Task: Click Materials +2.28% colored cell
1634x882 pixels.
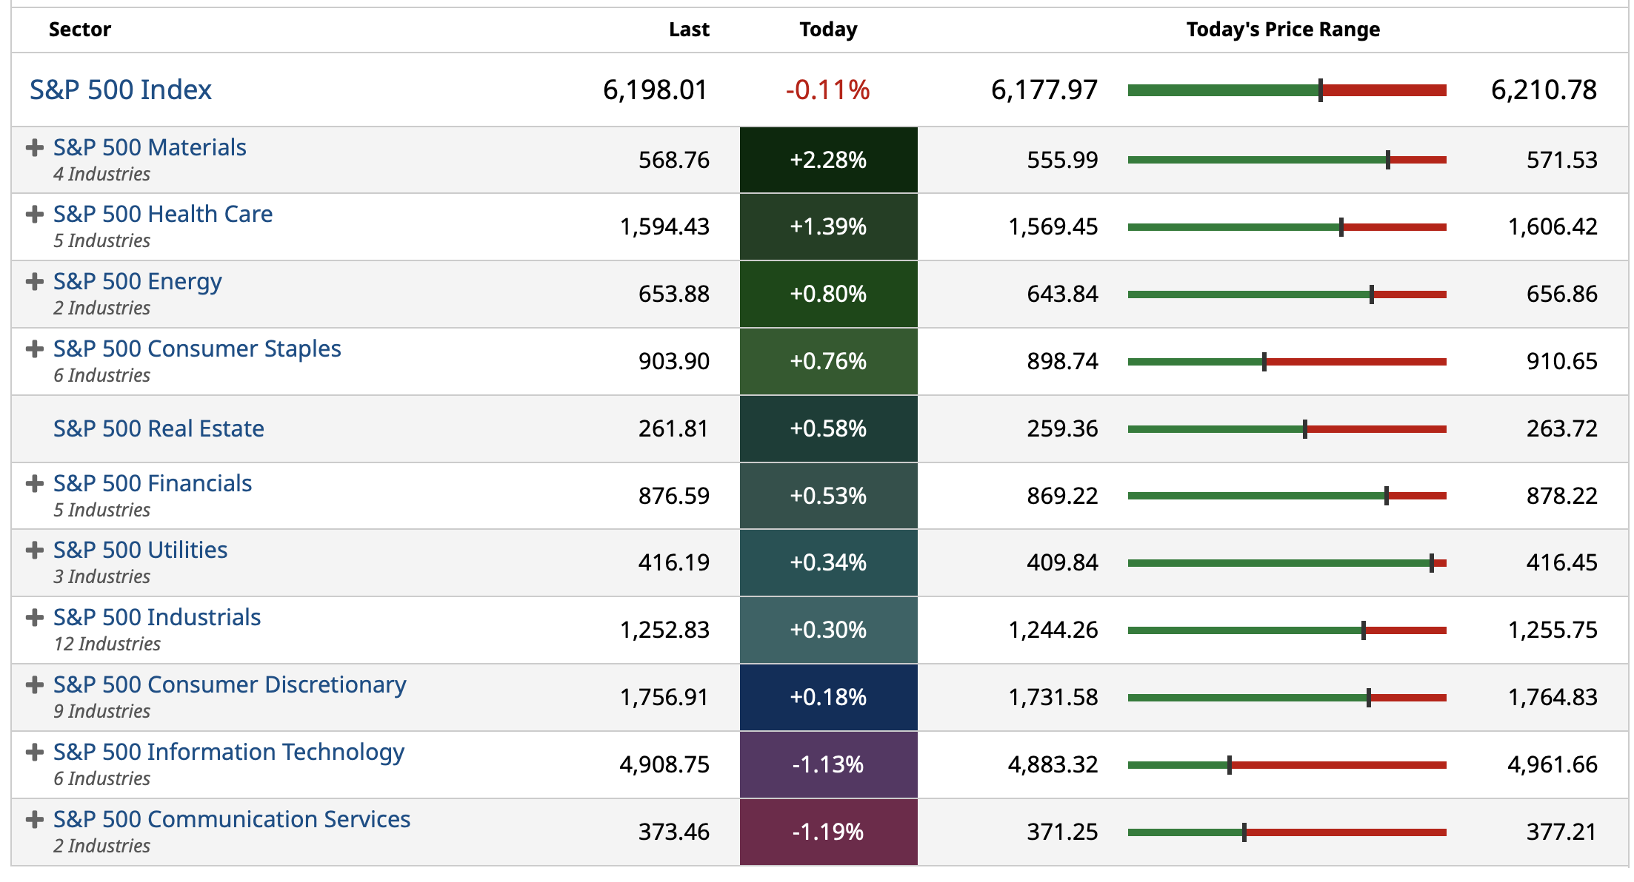Action: point(828,160)
